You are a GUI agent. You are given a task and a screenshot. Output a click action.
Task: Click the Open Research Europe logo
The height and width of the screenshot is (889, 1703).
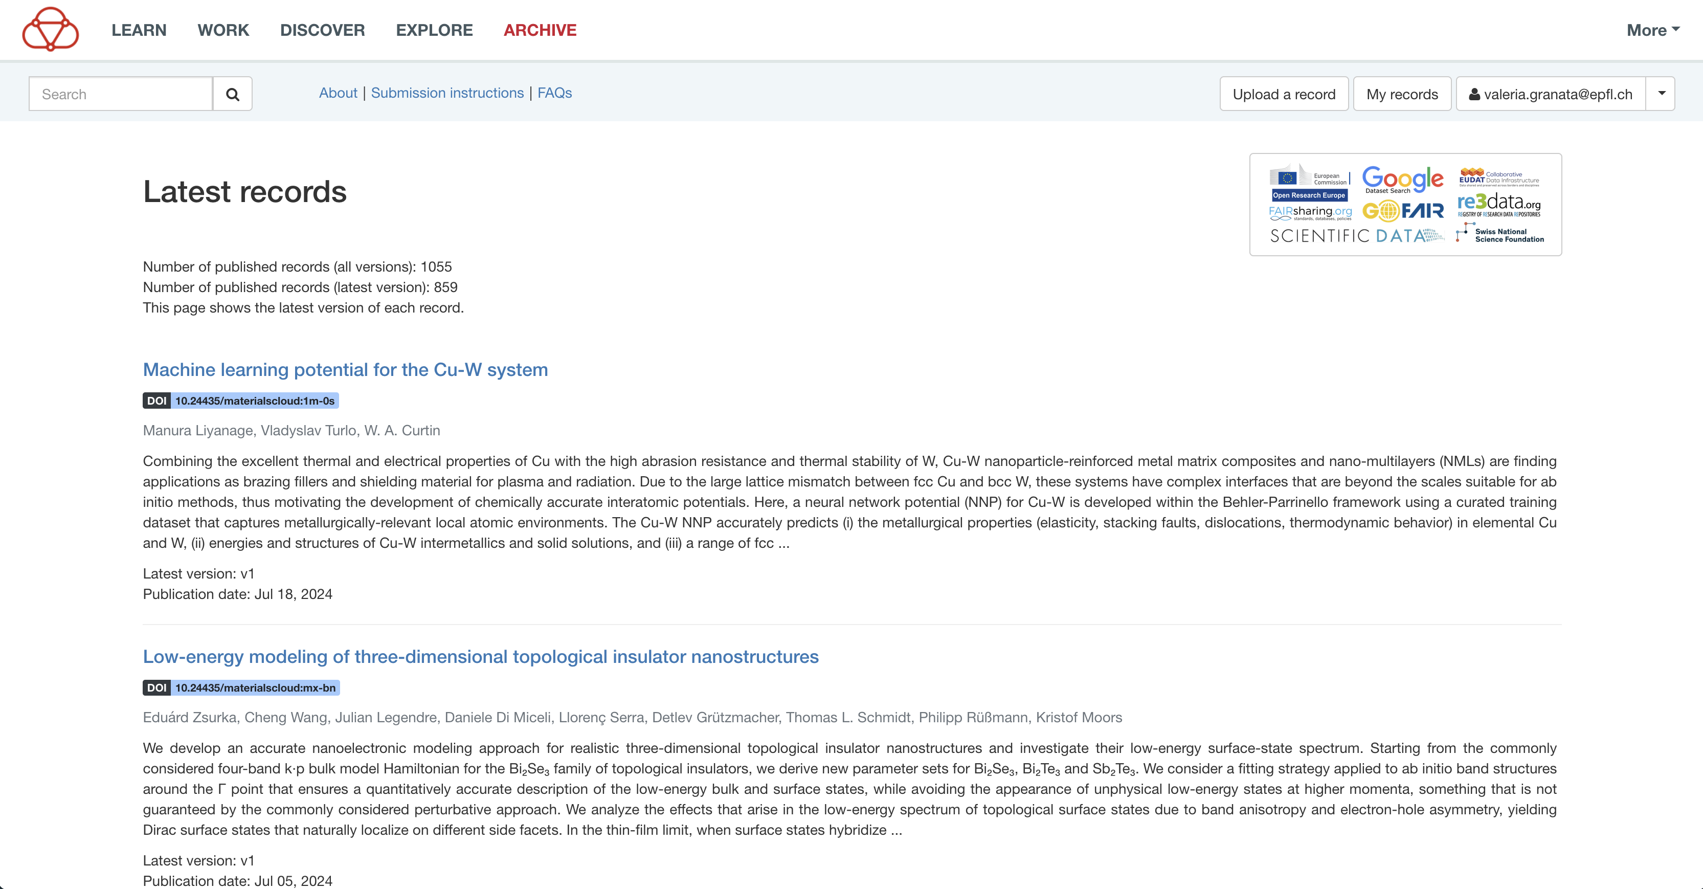point(1309,183)
